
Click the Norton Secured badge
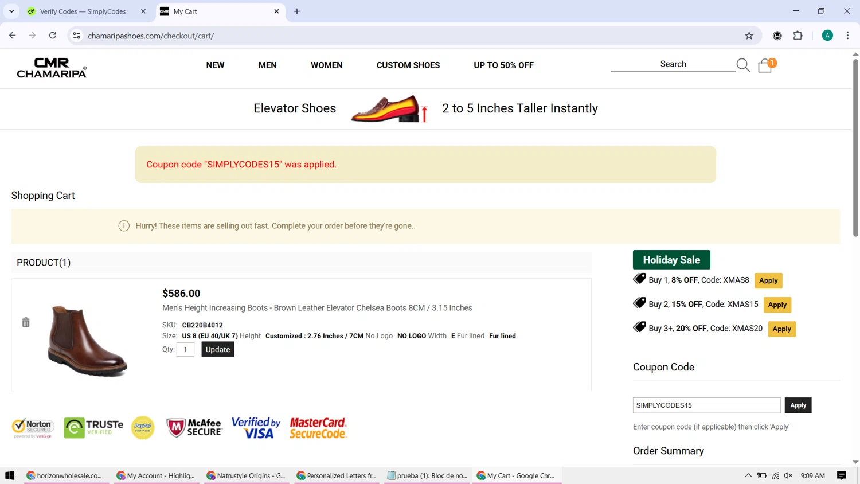(33, 428)
